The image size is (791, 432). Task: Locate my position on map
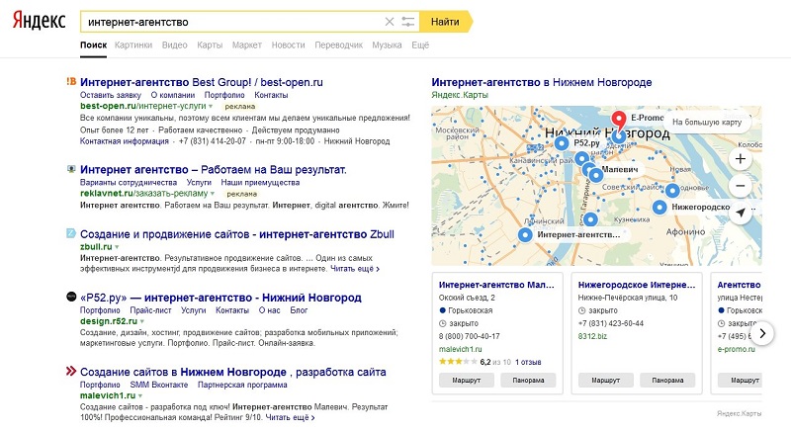click(x=740, y=213)
